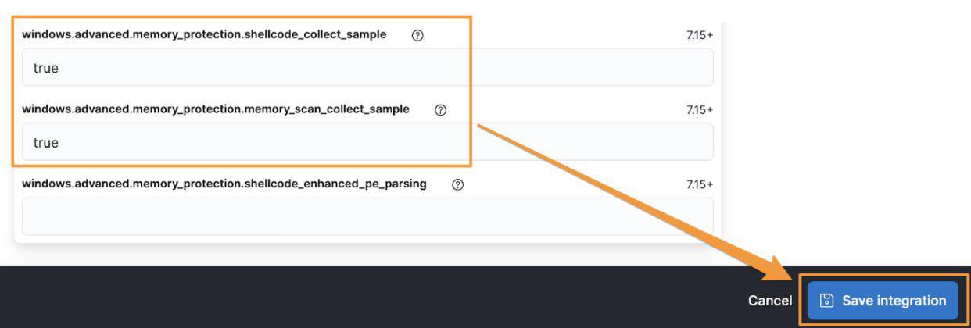The image size is (971, 328).
Task: Click the "true" value under shellcode_collect_sample
Action: 46,68
